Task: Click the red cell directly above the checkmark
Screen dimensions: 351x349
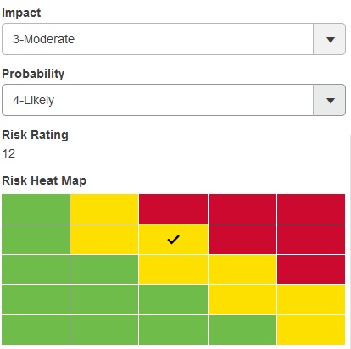Action: coord(173,208)
